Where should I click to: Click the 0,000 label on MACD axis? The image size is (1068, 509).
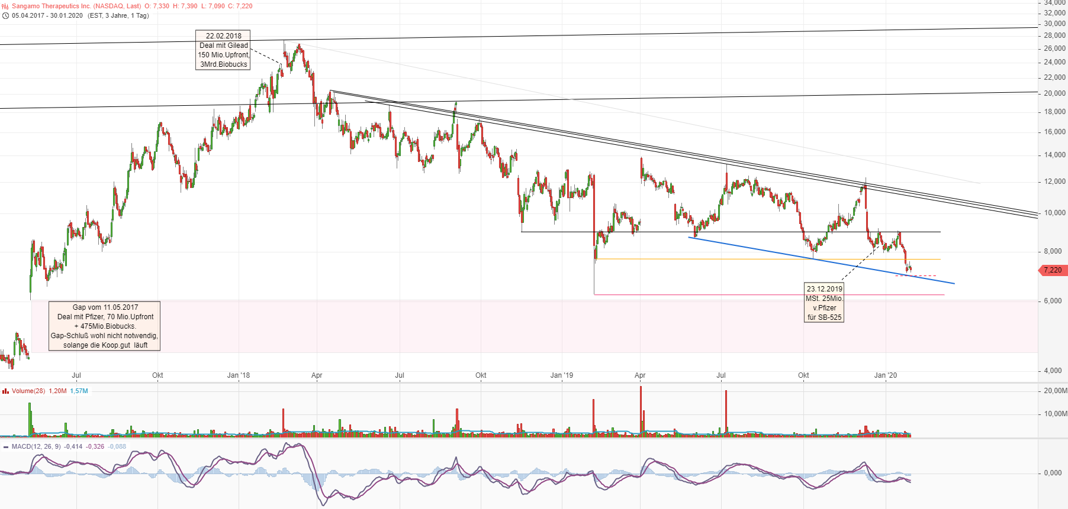click(1053, 473)
